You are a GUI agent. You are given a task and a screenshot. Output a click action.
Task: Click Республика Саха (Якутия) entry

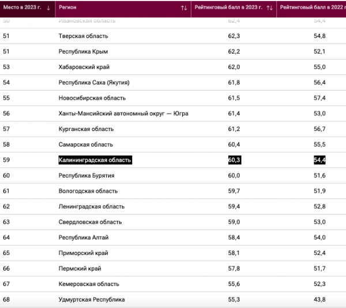click(x=94, y=82)
